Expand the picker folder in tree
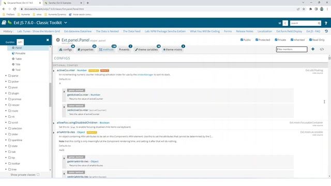Image resolution: width=331 pixels, height=186 pixels. pos(6,82)
